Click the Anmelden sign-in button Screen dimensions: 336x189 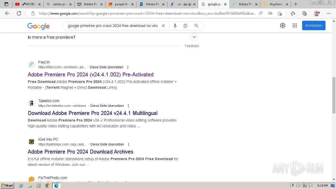314,25
